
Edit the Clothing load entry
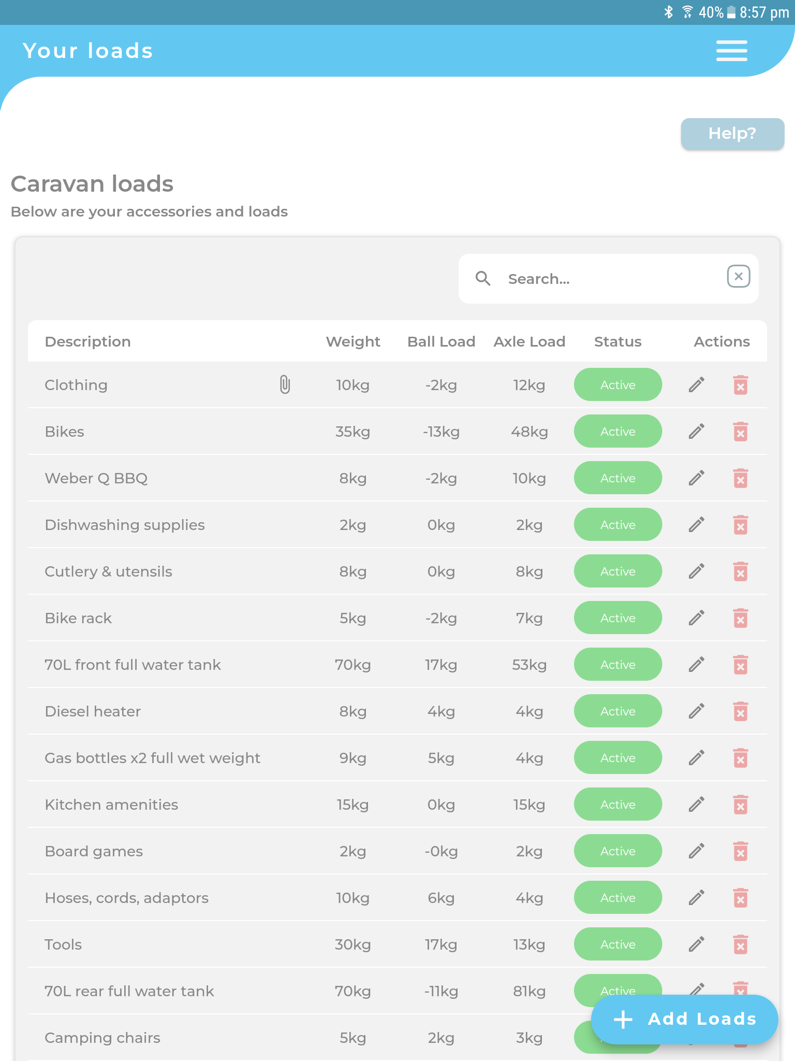point(696,384)
